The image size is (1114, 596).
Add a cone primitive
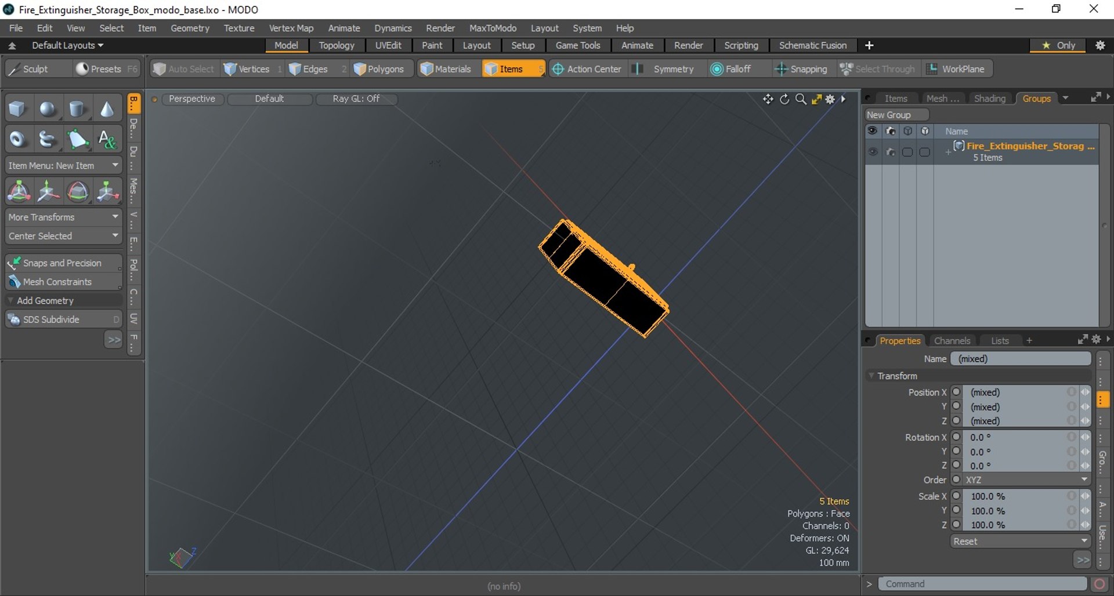107,108
